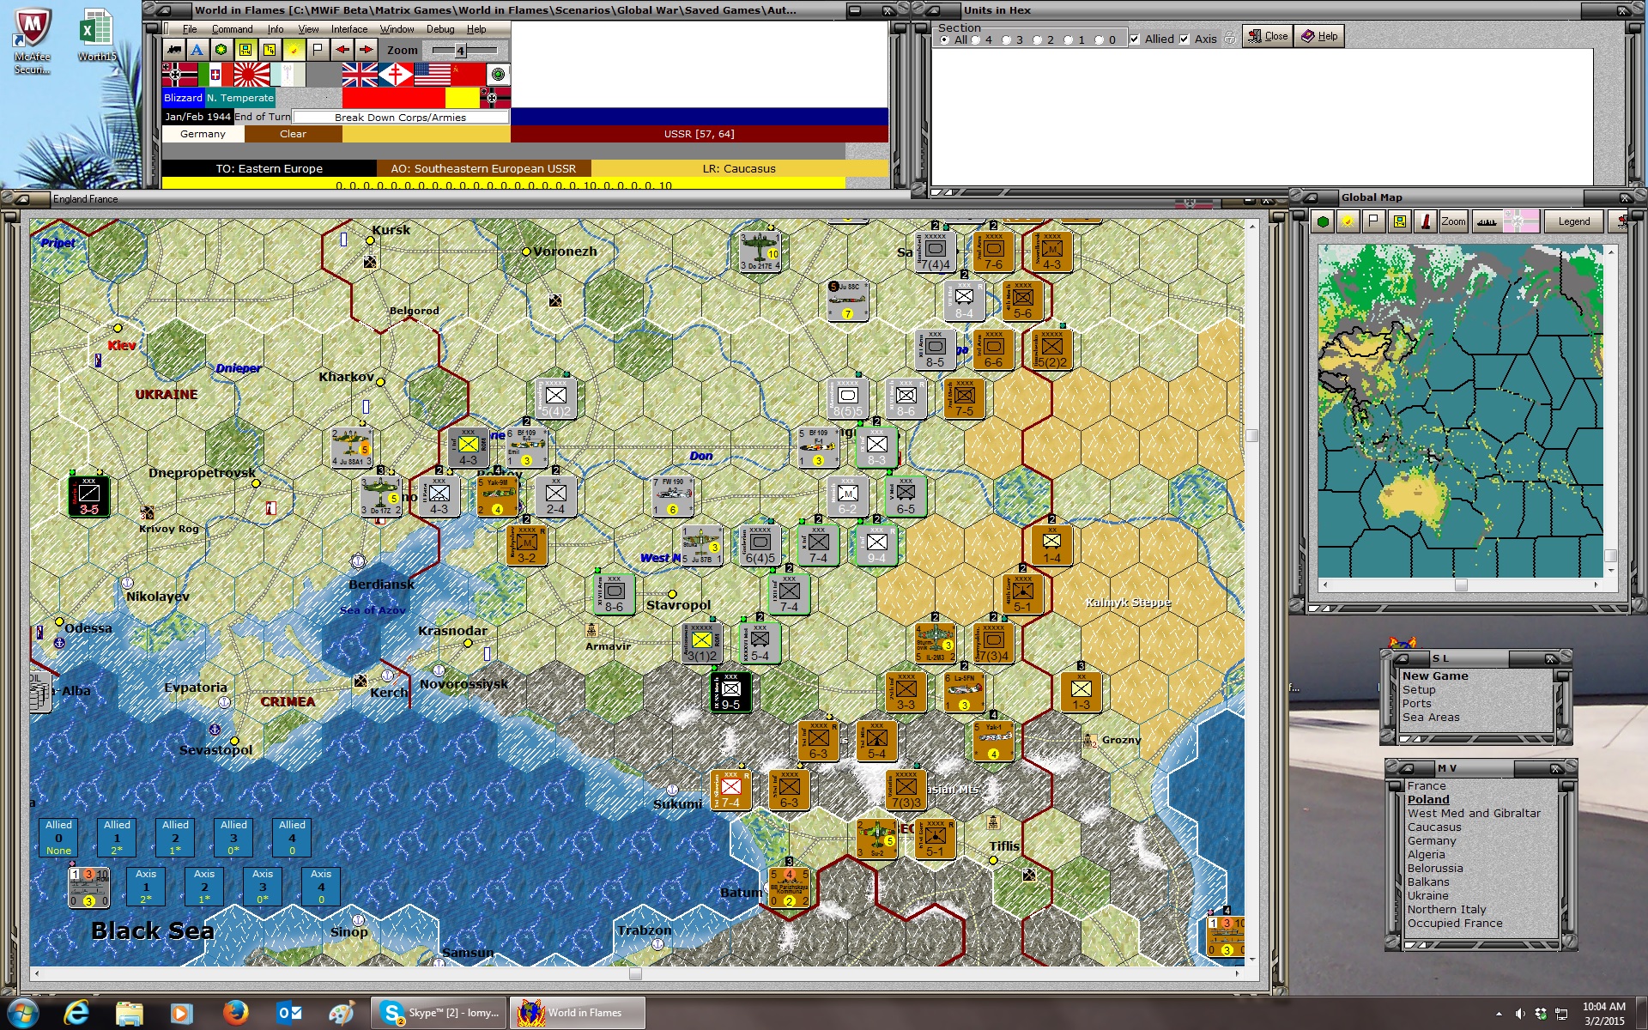Toggle the sun weather toolbar icon
Viewport: 1648px width, 1030px height.
pyautogui.click(x=294, y=50)
